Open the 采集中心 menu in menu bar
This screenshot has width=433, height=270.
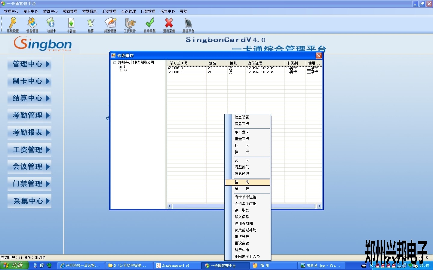pyautogui.click(x=167, y=11)
